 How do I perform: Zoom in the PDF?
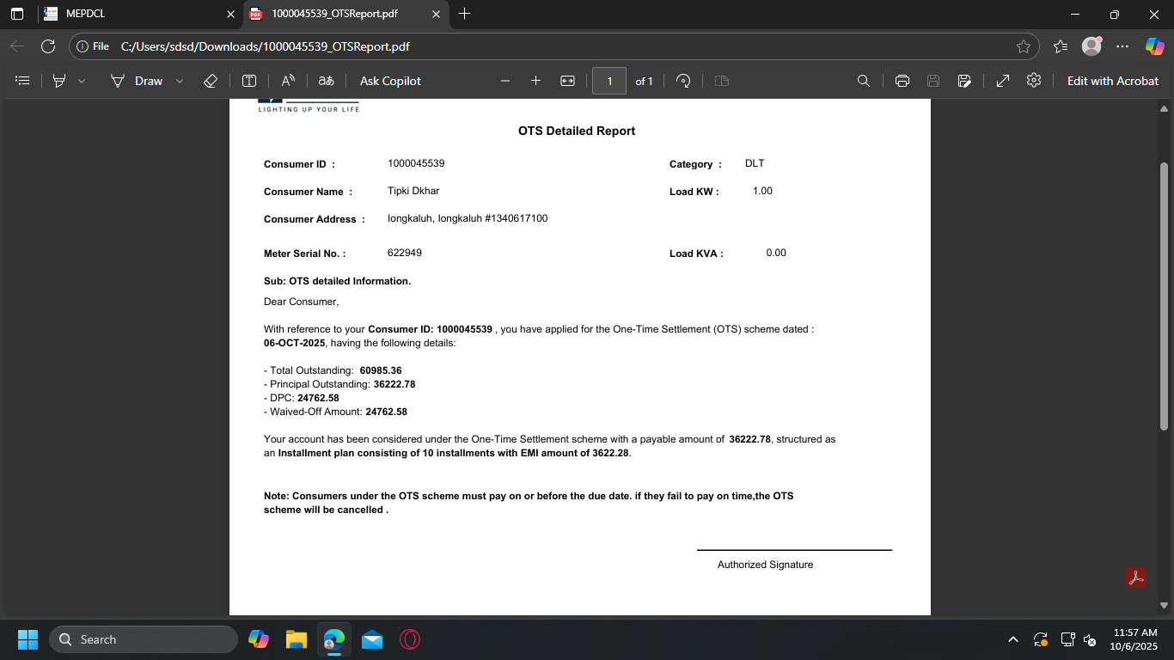point(535,81)
